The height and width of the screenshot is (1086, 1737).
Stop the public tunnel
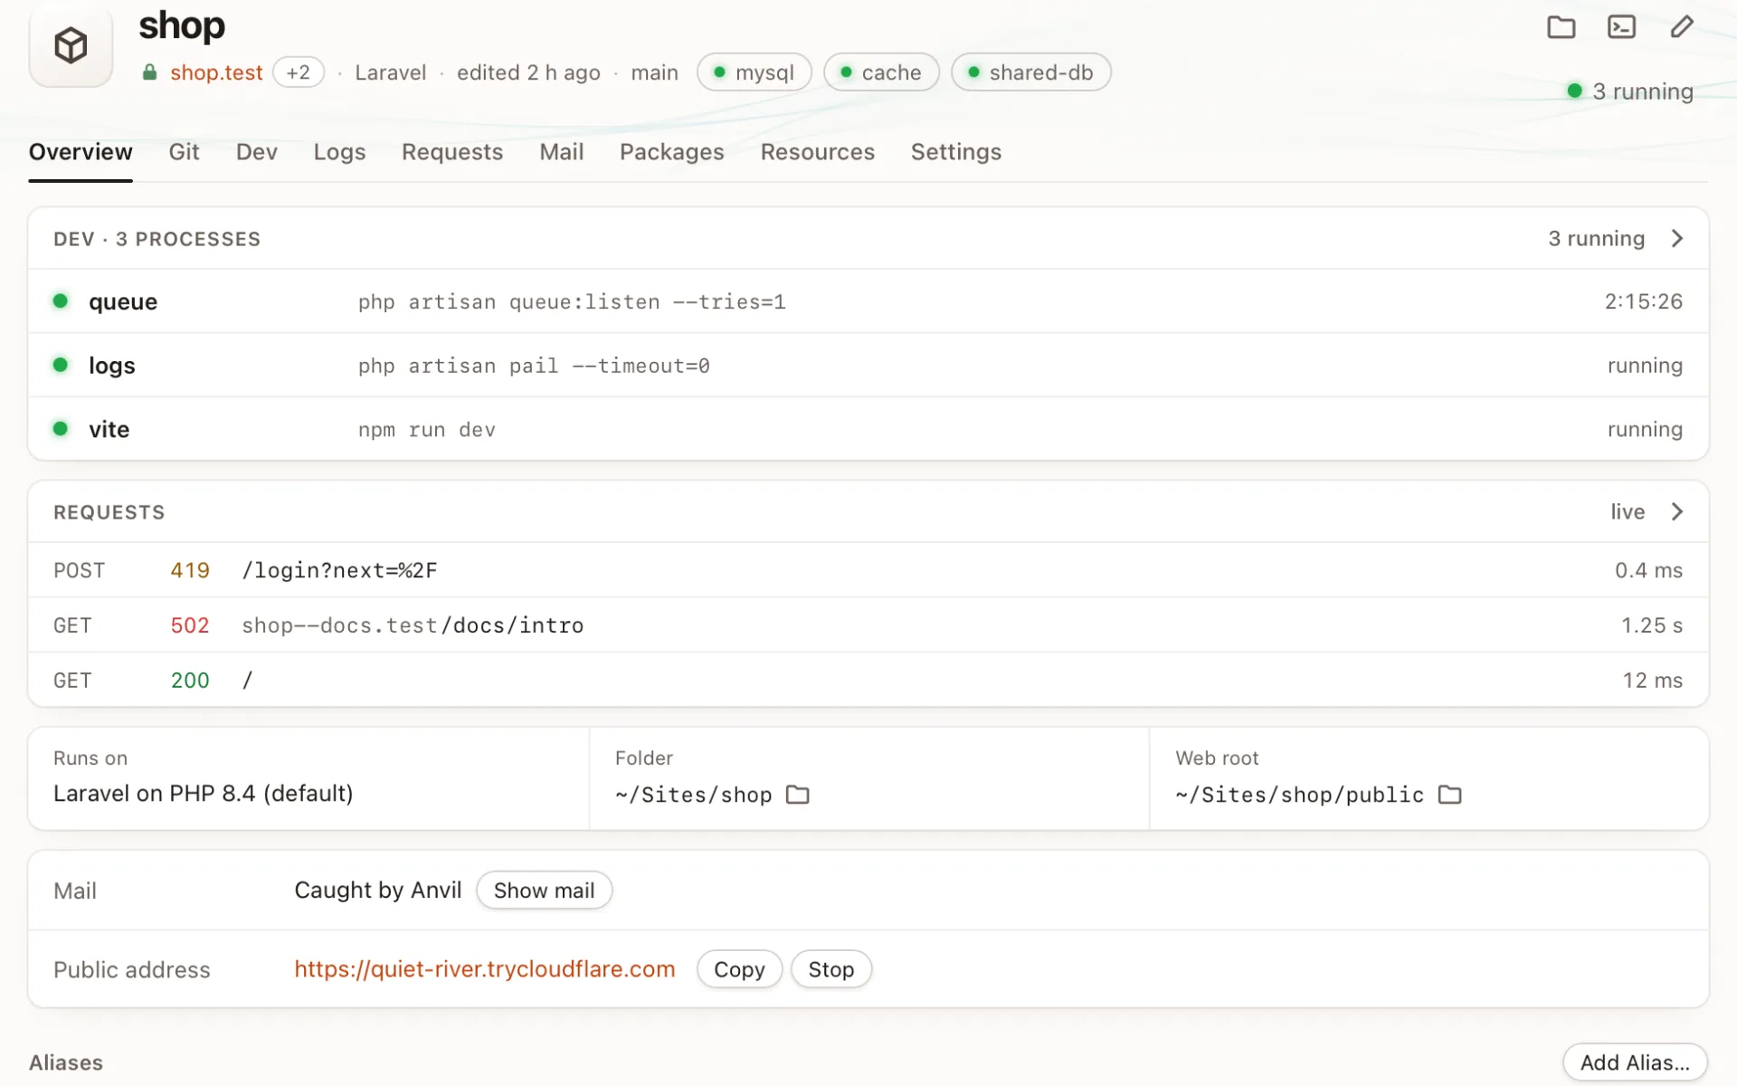coord(831,969)
